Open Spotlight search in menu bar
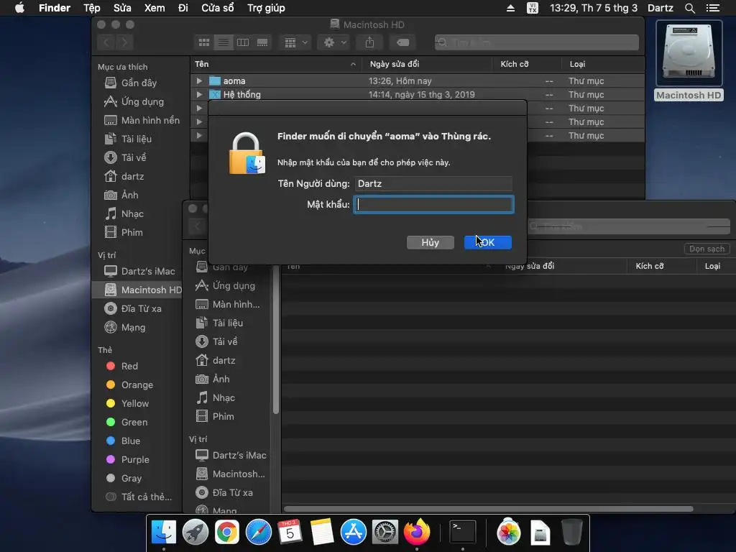 pyautogui.click(x=689, y=8)
